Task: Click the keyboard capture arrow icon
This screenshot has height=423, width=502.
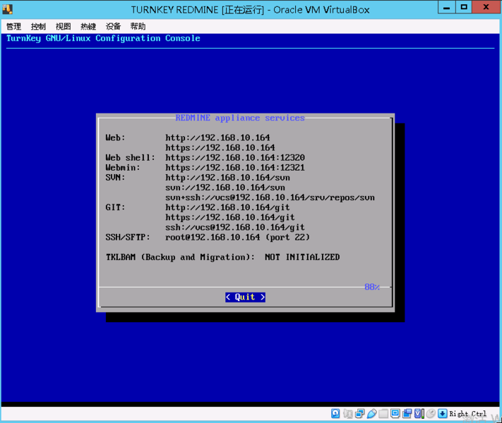Action: (442, 414)
